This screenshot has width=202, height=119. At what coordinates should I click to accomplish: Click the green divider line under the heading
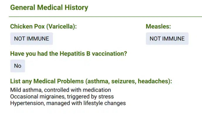point(105,17)
